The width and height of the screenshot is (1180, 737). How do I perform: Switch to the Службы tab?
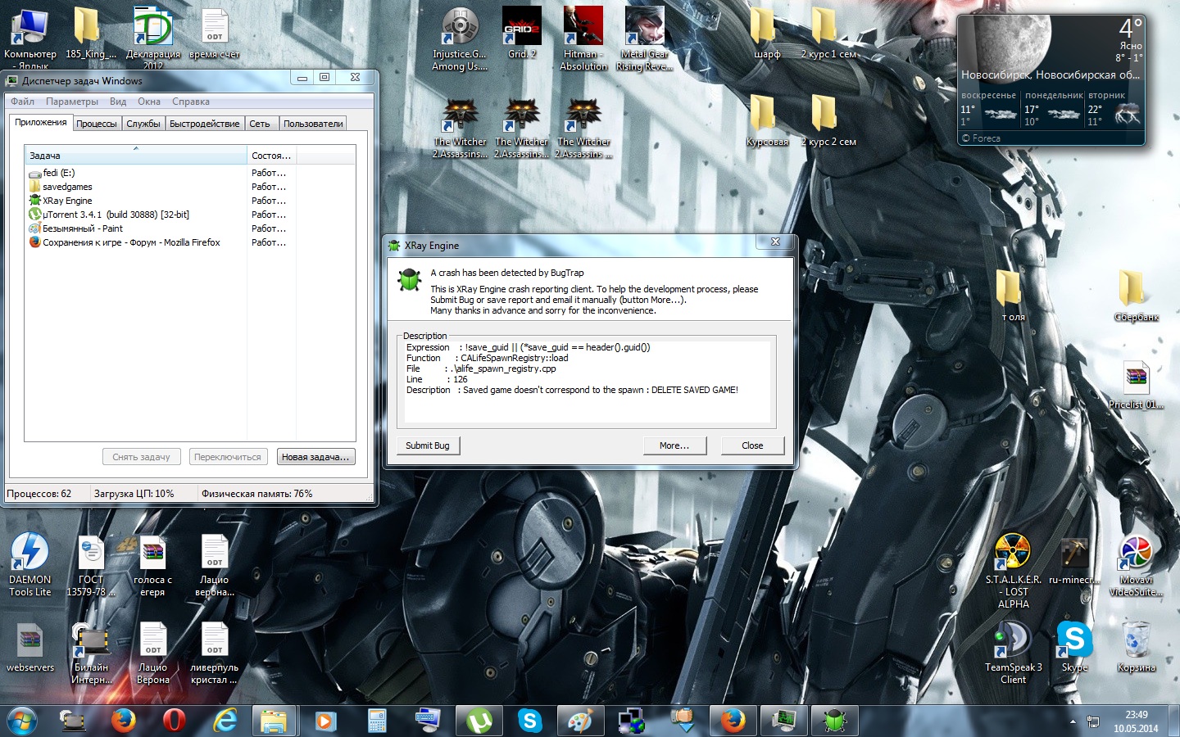coord(143,124)
